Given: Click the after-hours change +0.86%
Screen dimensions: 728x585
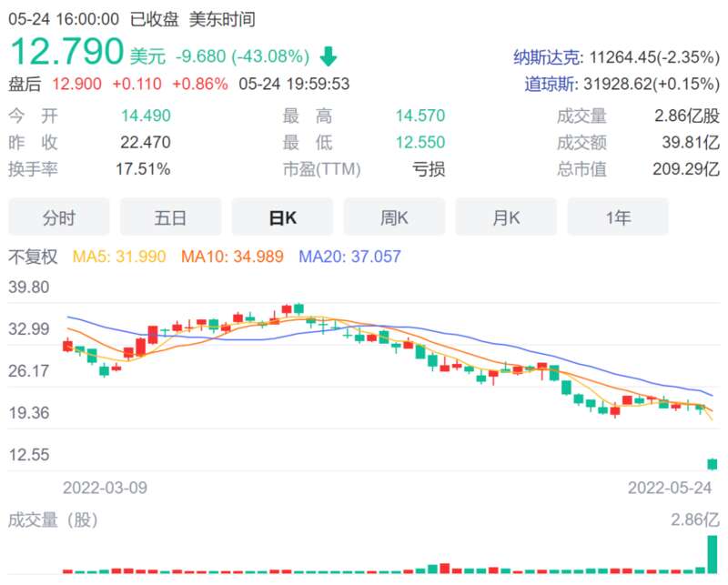Looking at the screenshot, I should click(200, 84).
